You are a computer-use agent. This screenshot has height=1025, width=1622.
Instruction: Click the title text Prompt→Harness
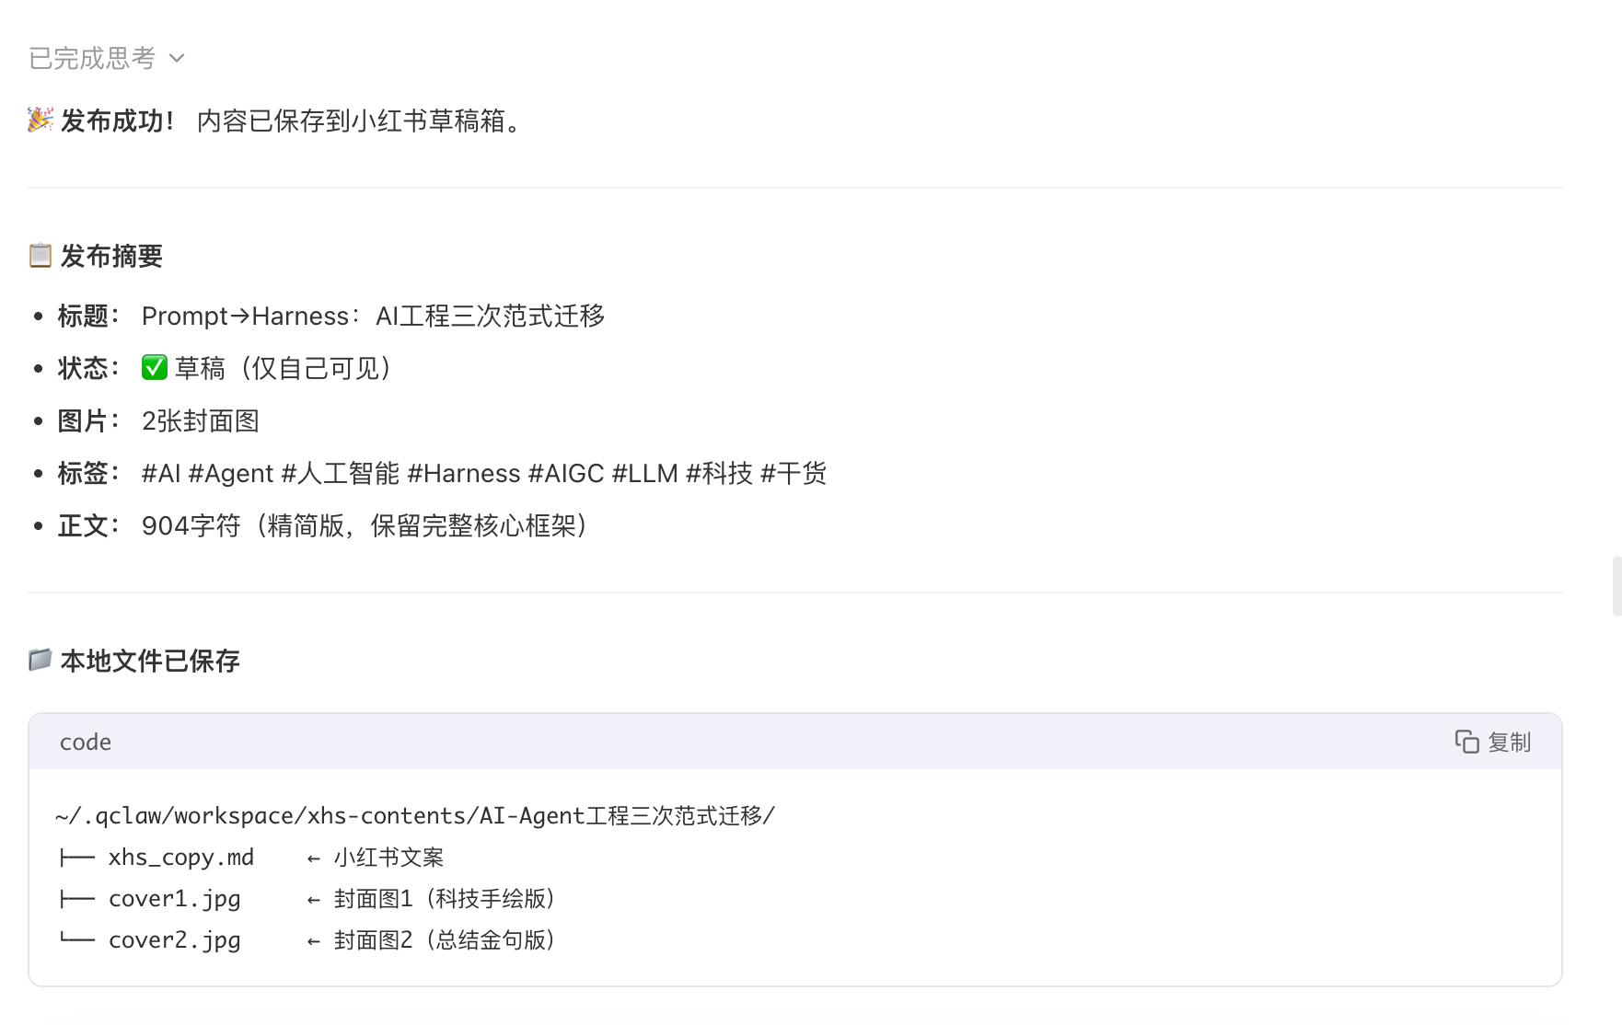246,316
